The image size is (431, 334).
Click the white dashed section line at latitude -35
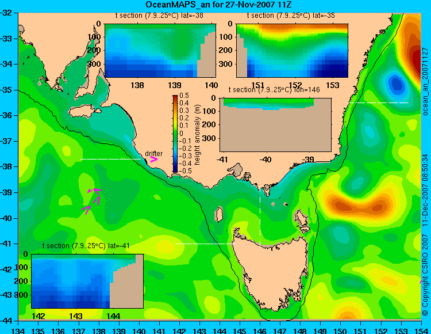coord(379,103)
